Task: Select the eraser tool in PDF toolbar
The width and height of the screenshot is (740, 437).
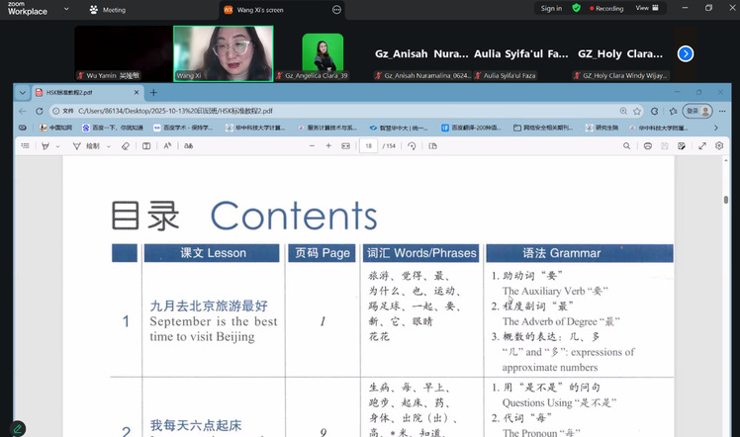Action: coord(125,146)
